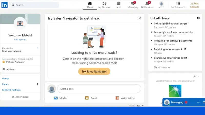Image resolution: width=205 pixels, height=115 pixels.
Task: Open Retaining more women in IT story
Action: pyautogui.click(x=170, y=49)
